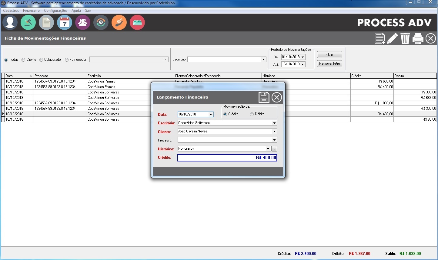Click the Filtrar button
This screenshot has height=260, width=438.
[329, 54]
